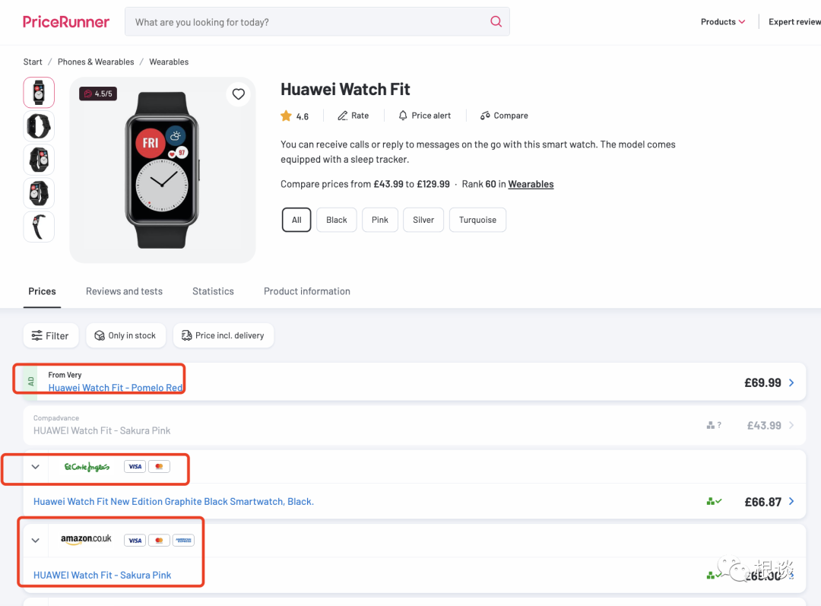The width and height of the screenshot is (821, 606).
Task: Add Huawei Watch Fit to wishlist heart
Action: 239,94
